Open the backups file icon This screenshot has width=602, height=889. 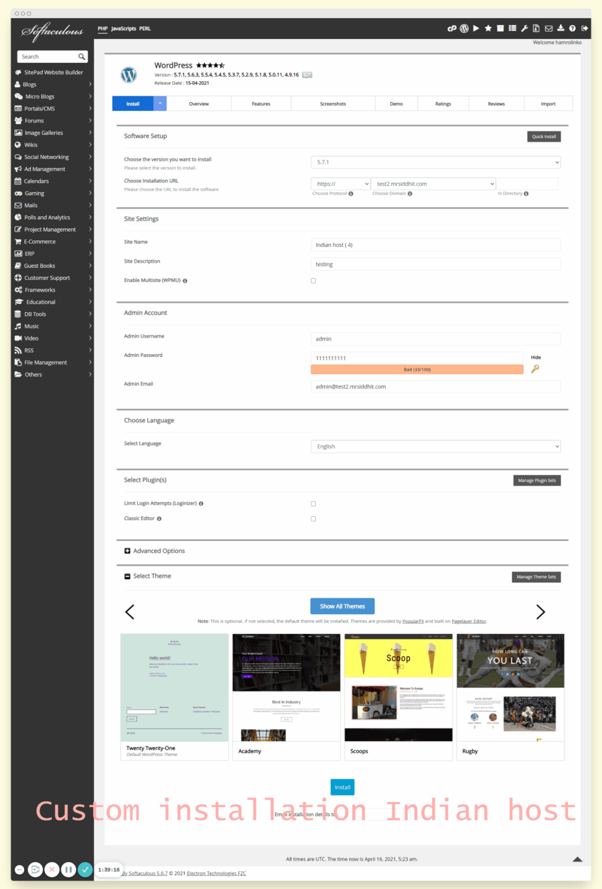point(536,28)
